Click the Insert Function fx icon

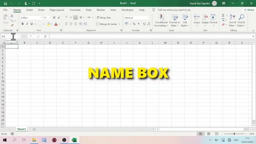(45, 36)
